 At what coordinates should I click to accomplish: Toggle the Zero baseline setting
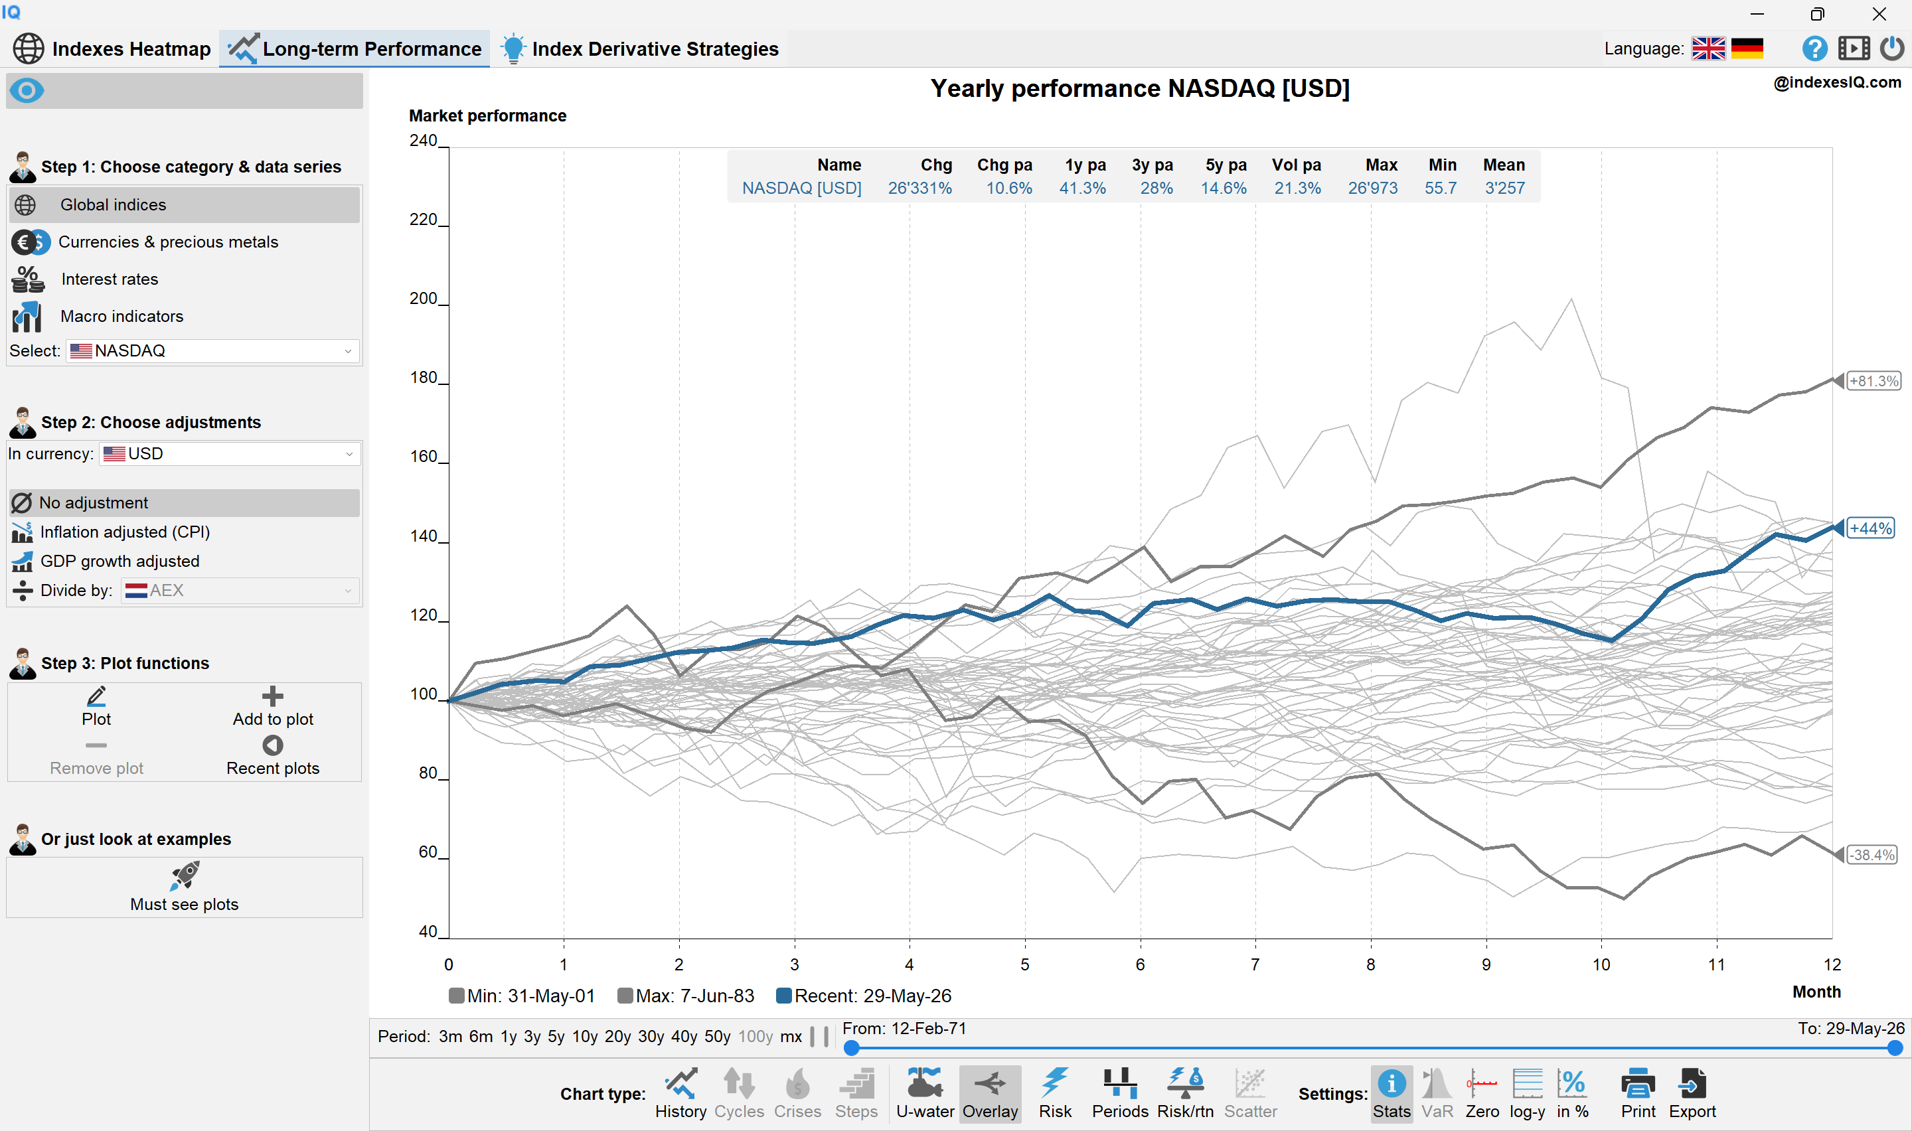pos(1481,1093)
